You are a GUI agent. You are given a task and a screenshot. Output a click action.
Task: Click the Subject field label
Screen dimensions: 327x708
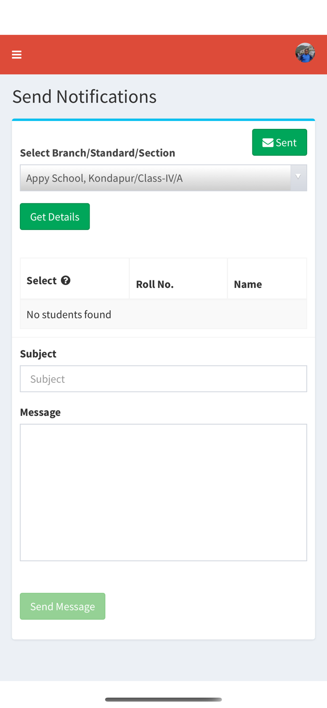[x=38, y=354]
